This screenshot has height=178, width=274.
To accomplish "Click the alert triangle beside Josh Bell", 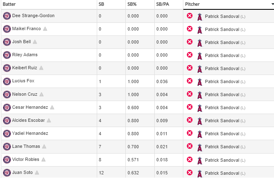I will click(35, 42).
